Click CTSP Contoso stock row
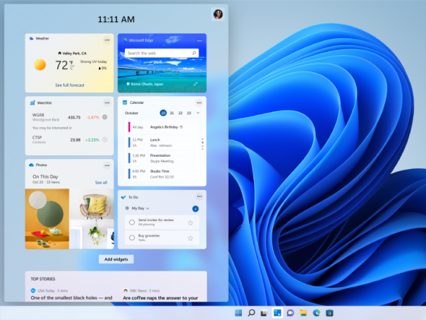 coord(70,140)
